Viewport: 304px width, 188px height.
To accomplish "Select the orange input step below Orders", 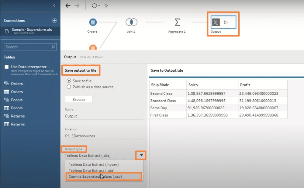I will (x=93, y=48).
